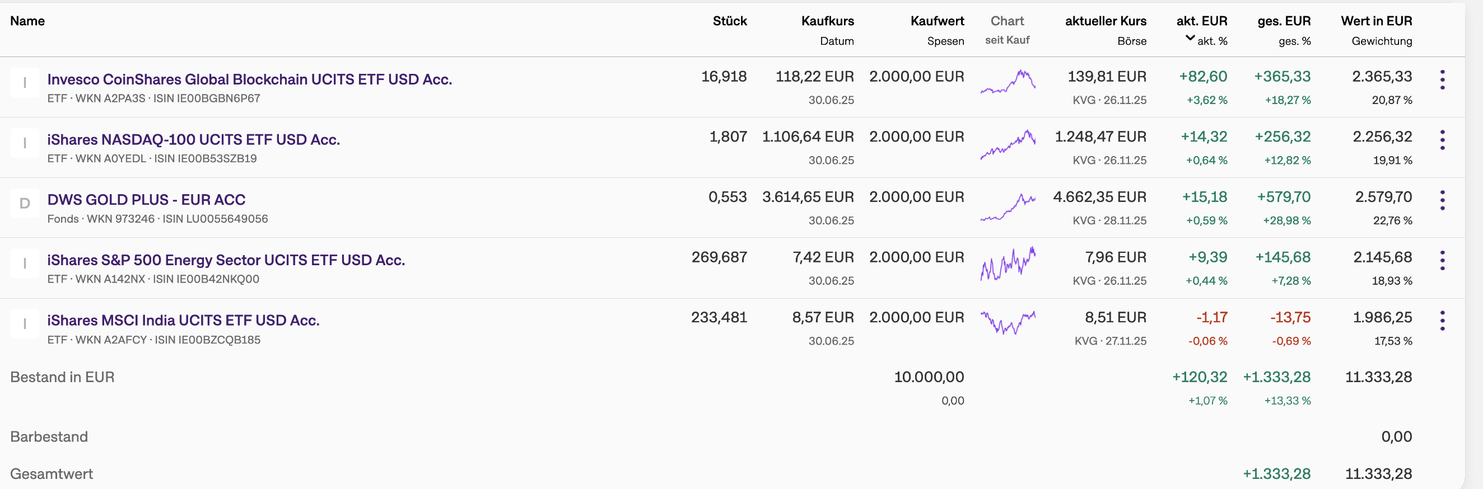Open three-dot menu for iShares NASDAQ-100 row
This screenshot has width=1483, height=489.
pos(1442,140)
